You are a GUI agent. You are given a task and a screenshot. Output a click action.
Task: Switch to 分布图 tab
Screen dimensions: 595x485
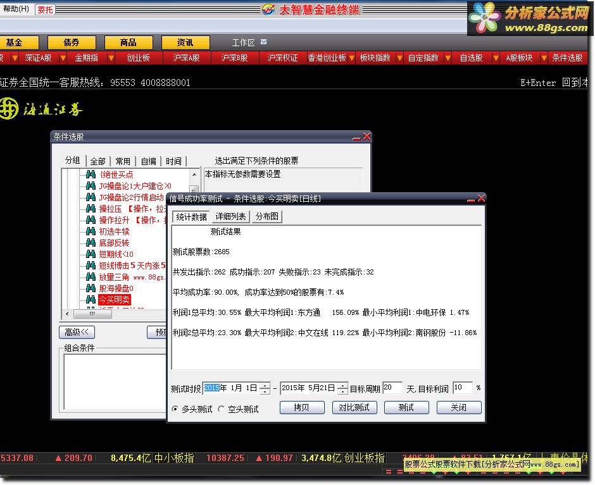[x=266, y=216]
